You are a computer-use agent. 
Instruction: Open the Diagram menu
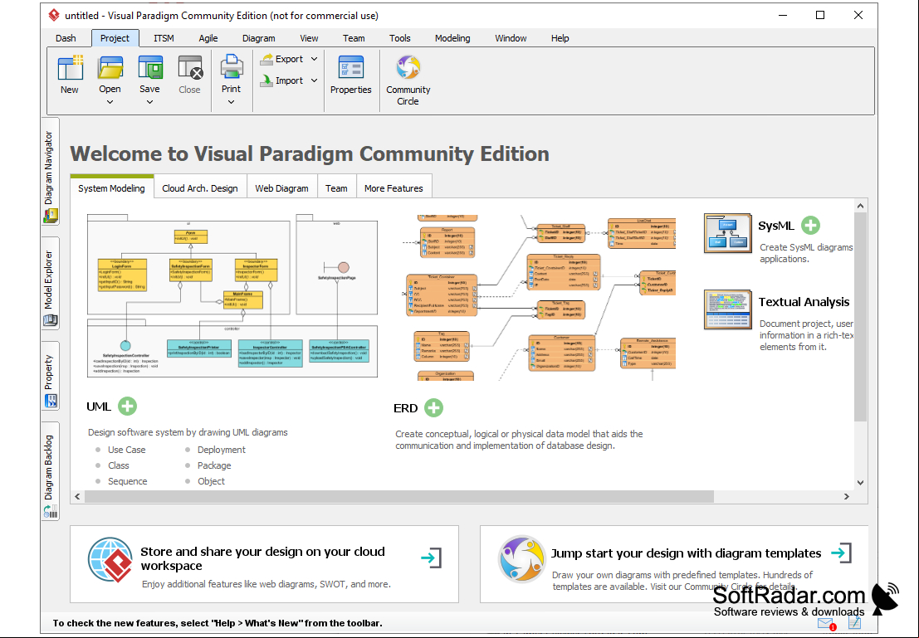click(258, 38)
